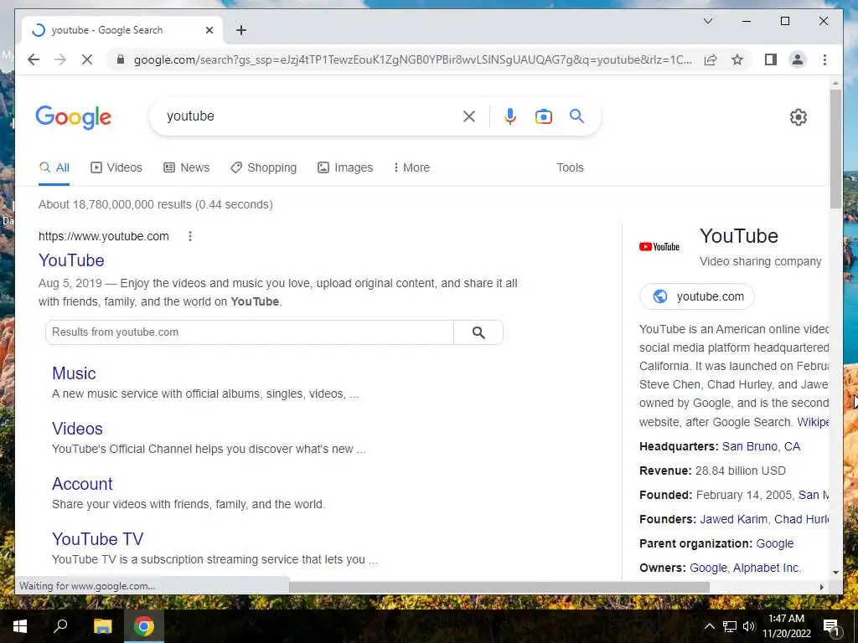Switch to the Images tab
Viewport: 858px width, 643px height.
coord(345,167)
